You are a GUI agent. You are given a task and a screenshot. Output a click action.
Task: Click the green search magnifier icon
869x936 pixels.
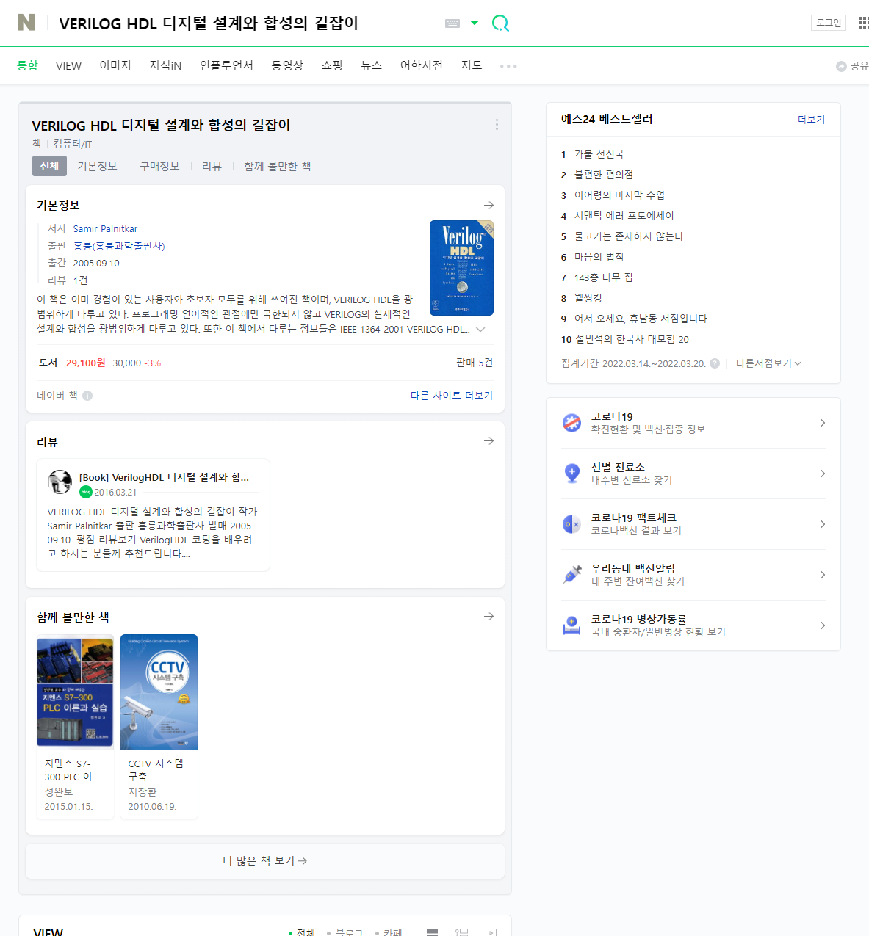pos(500,23)
